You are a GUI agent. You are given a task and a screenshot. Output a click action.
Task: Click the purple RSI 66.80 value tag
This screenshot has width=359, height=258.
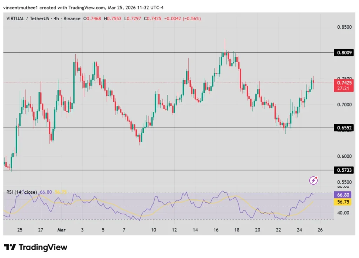point(344,195)
